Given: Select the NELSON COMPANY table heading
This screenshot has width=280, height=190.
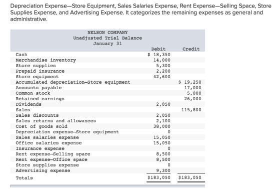Looking at the screenshot, I should pyautogui.click(x=107, y=33).
